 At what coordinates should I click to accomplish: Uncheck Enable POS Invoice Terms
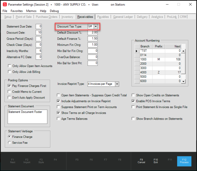(x=133, y=101)
